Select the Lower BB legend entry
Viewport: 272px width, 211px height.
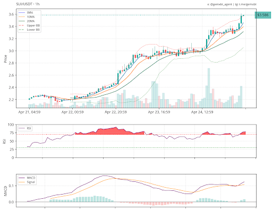29,30
